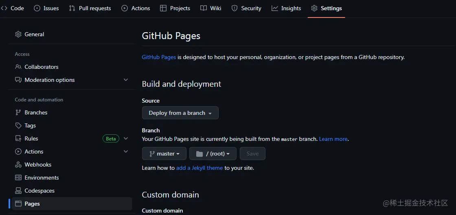Viewport: 456px width, 215px height.
Task: Click the General gear icon in the sidebar
Action: click(x=18, y=34)
